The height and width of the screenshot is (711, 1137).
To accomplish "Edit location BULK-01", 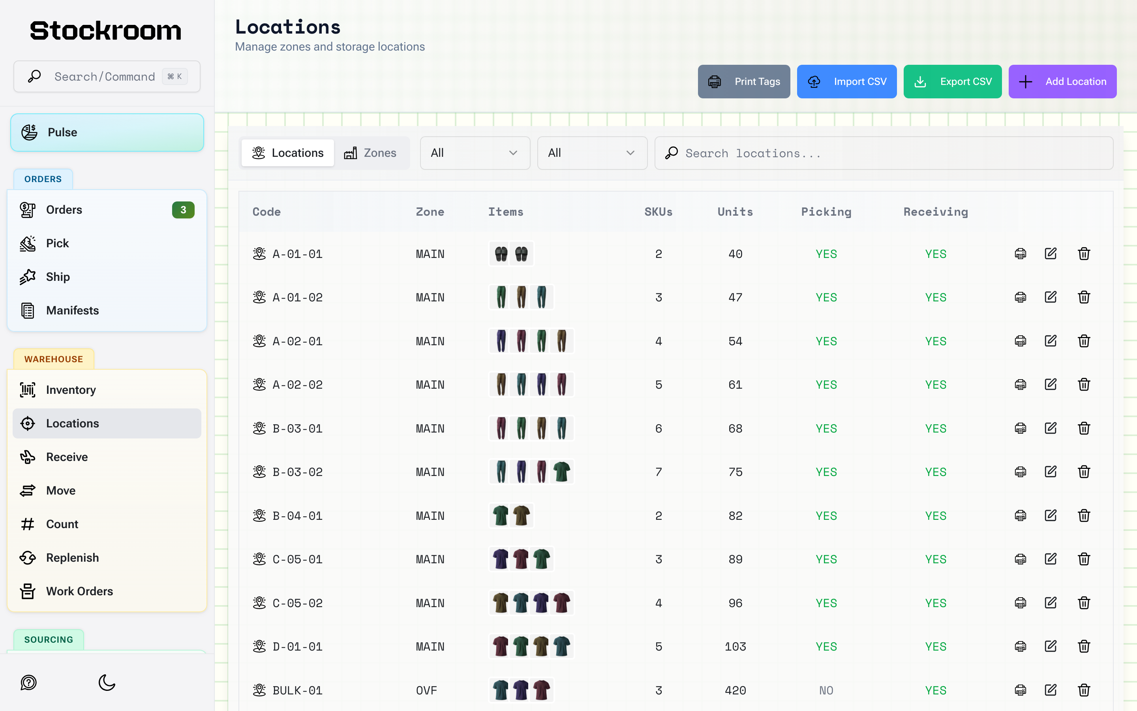I will 1051,690.
